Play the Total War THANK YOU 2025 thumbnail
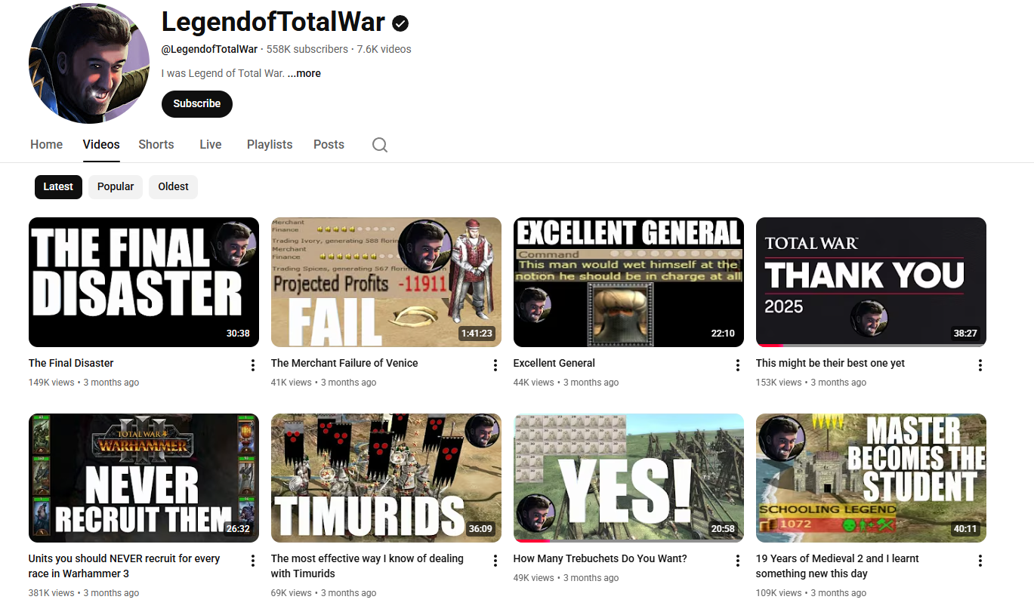The height and width of the screenshot is (615, 1034). (x=871, y=282)
